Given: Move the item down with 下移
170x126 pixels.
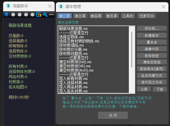Looking at the screenshot, I should pyautogui.click(x=160, y=89).
